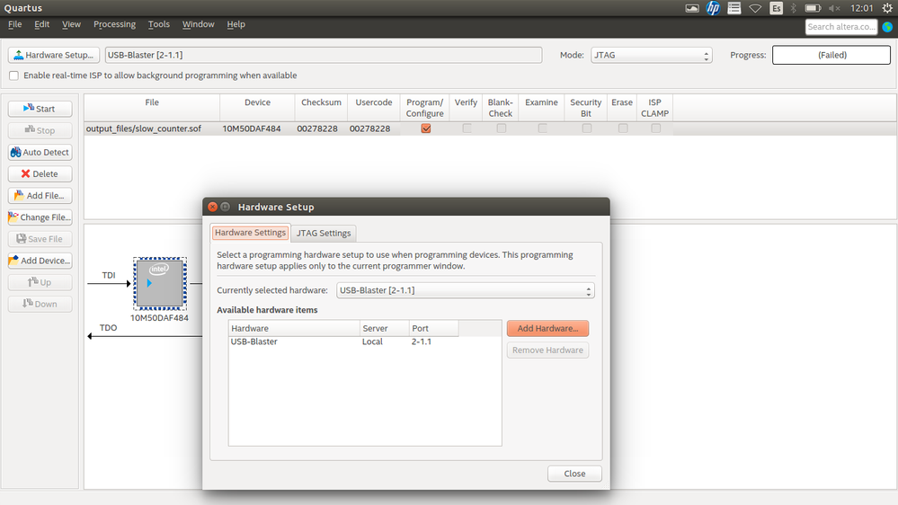The image size is (898, 505).
Task: Select the Hardware Settings tab
Action: click(x=250, y=233)
